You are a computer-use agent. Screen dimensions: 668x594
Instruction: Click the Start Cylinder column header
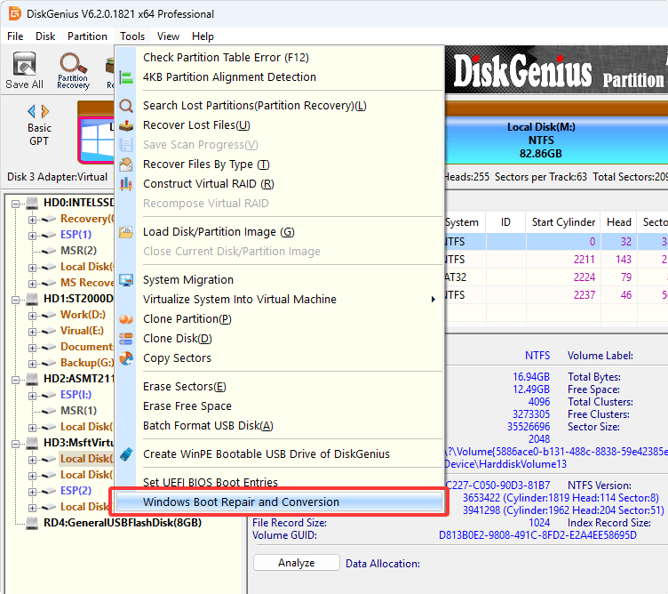coord(563,222)
